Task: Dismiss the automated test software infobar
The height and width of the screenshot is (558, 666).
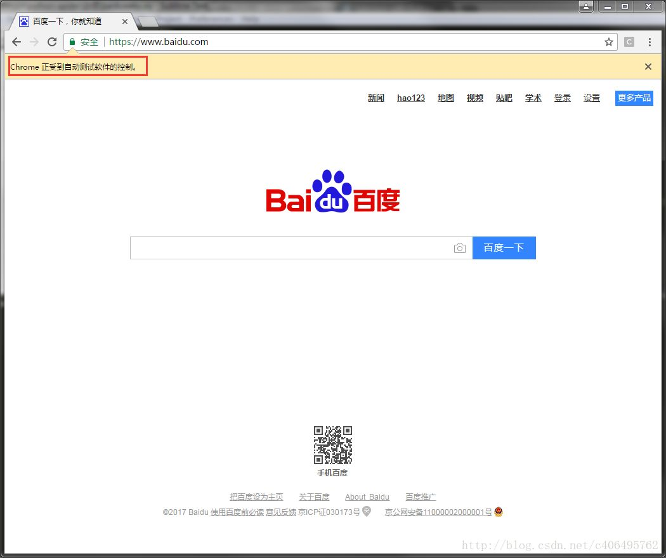Action: (x=648, y=67)
